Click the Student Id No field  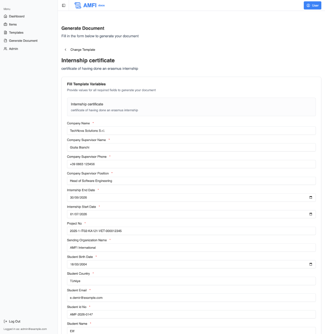tap(191, 314)
